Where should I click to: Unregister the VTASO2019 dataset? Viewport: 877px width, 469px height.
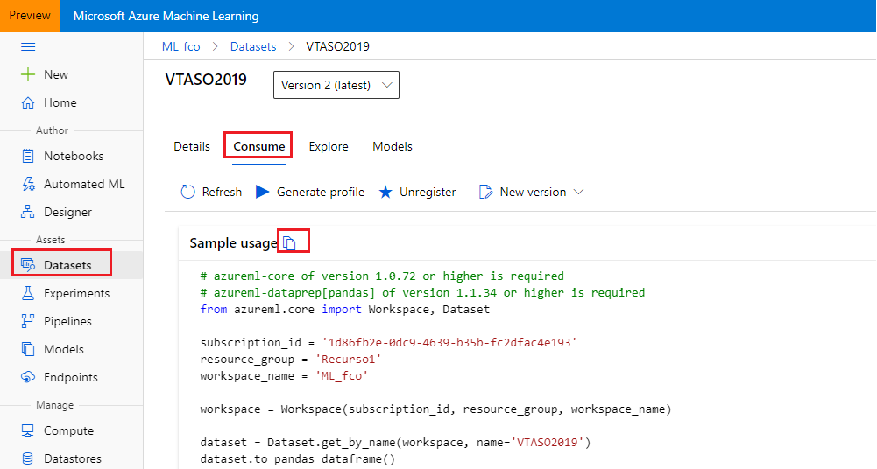(x=418, y=192)
